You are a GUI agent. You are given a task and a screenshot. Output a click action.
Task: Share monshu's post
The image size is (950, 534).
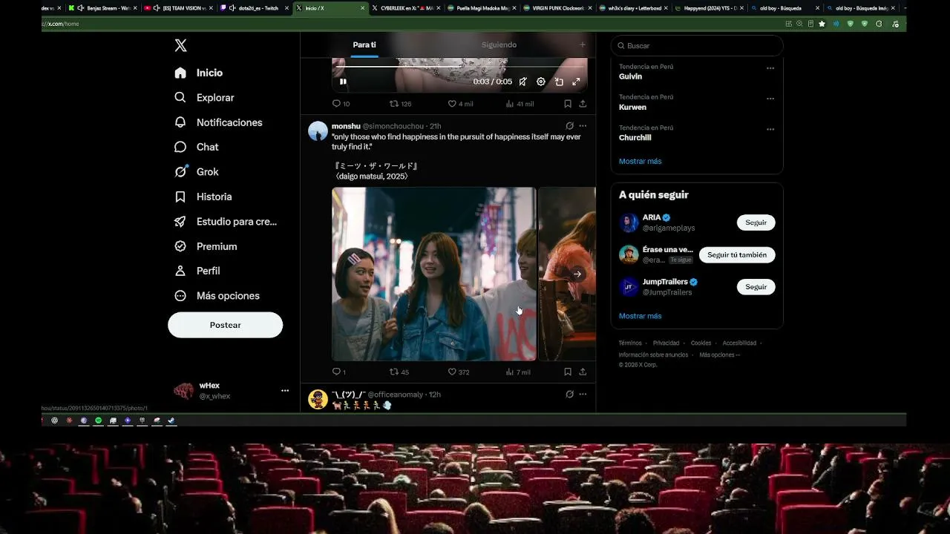(583, 372)
